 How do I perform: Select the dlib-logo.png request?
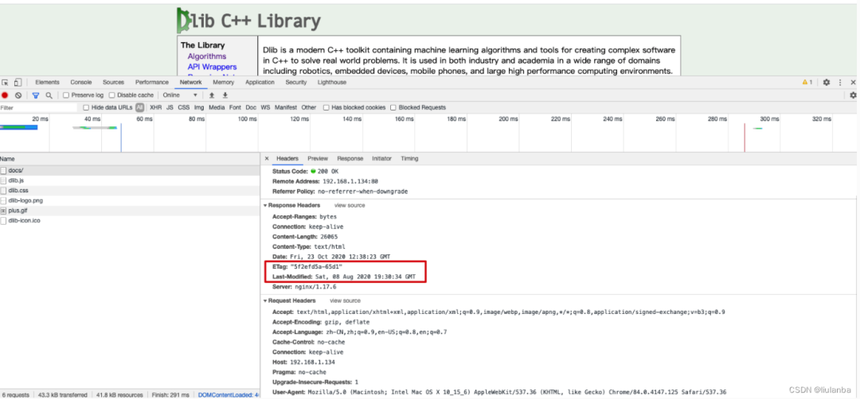tap(130, 200)
